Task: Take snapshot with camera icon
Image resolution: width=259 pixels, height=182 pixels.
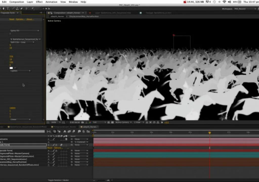Action: coord(82,122)
